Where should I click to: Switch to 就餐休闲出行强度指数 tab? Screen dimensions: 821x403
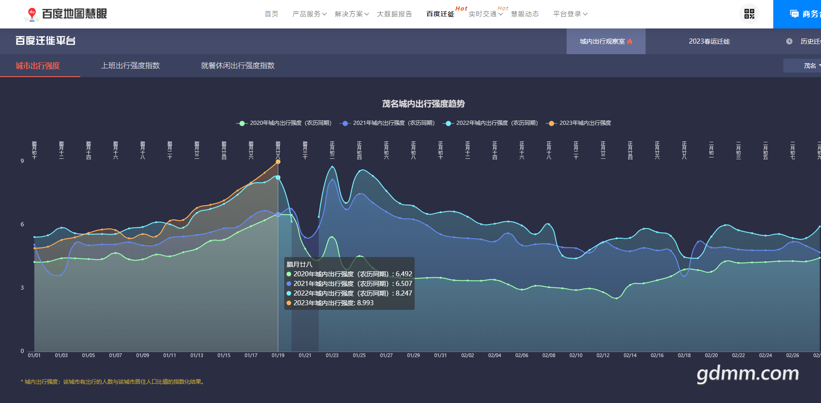(238, 66)
